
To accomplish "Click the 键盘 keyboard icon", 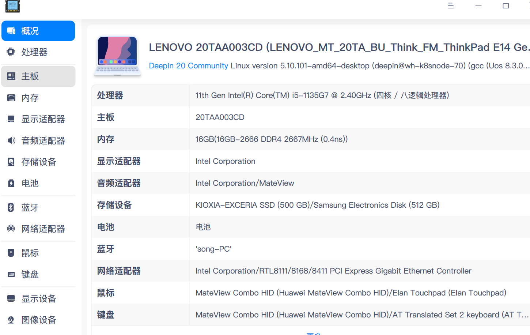I will coord(11,274).
